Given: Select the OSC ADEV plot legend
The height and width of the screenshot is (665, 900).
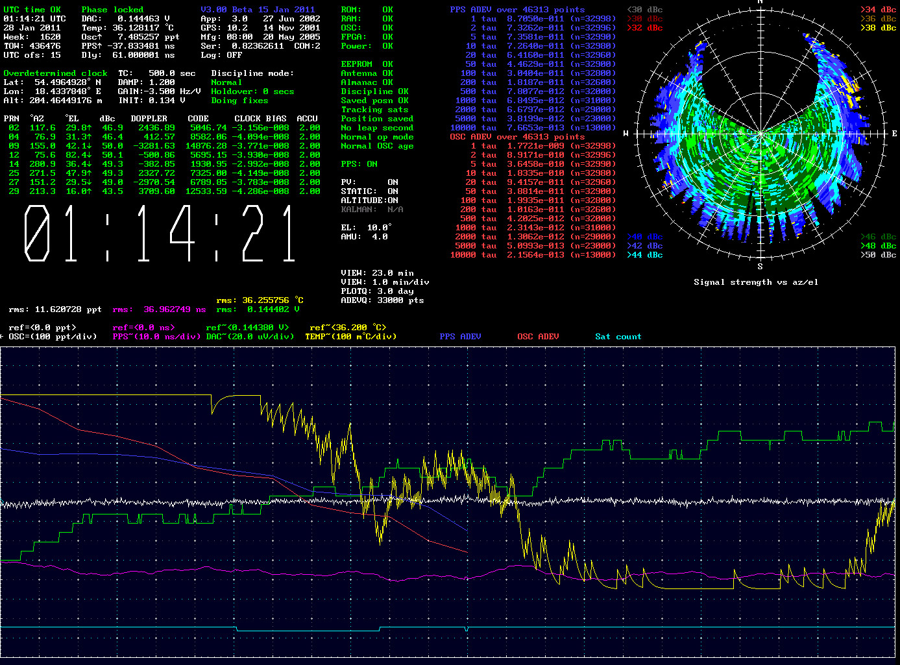Looking at the screenshot, I should coord(538,337).
